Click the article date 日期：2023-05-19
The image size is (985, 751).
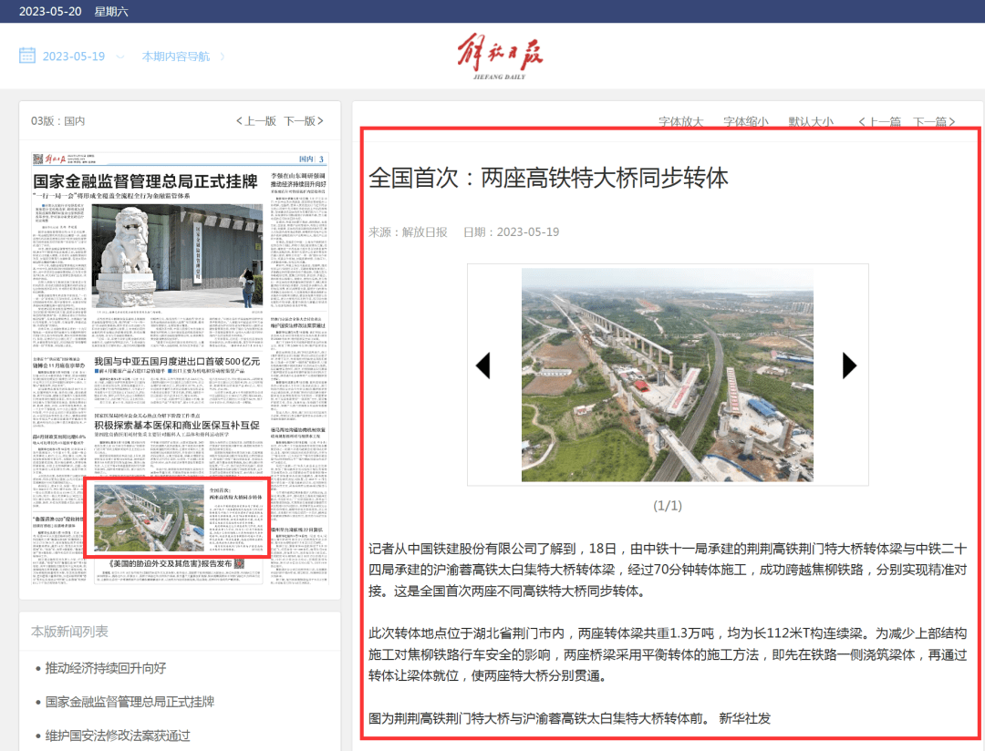(x=511, y=231)
